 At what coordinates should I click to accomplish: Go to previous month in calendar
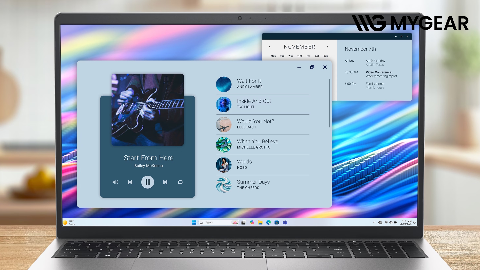coord(270,47)
